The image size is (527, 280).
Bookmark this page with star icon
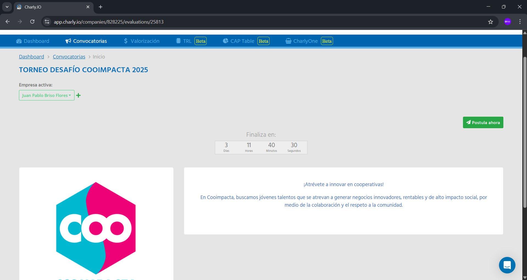pos(490,22)
